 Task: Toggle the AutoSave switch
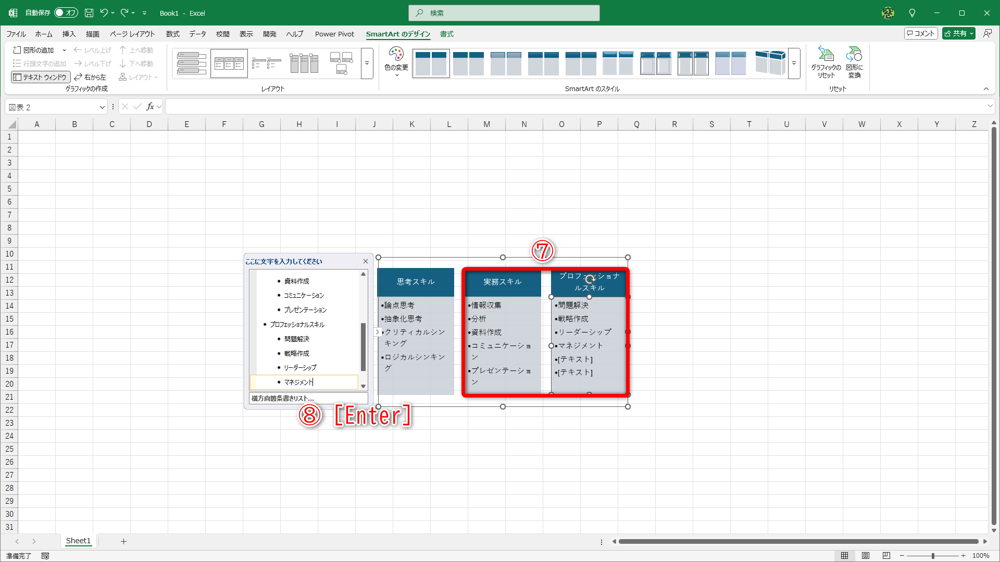coord(66,13)
